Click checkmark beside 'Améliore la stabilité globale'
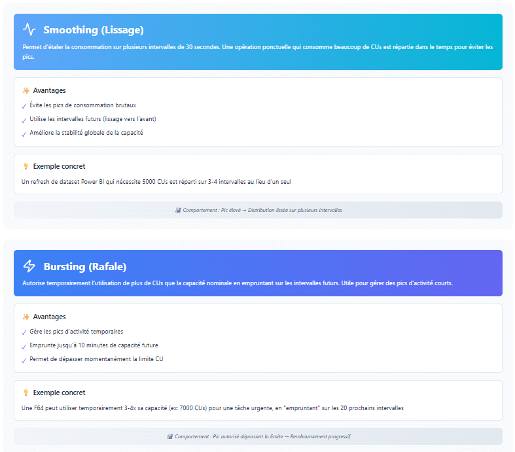This screenshot has height=452, width=515. point(24,133)
